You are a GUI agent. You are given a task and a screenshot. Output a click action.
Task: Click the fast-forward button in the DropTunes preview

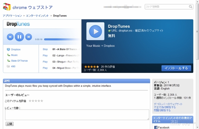pos(29,37)
